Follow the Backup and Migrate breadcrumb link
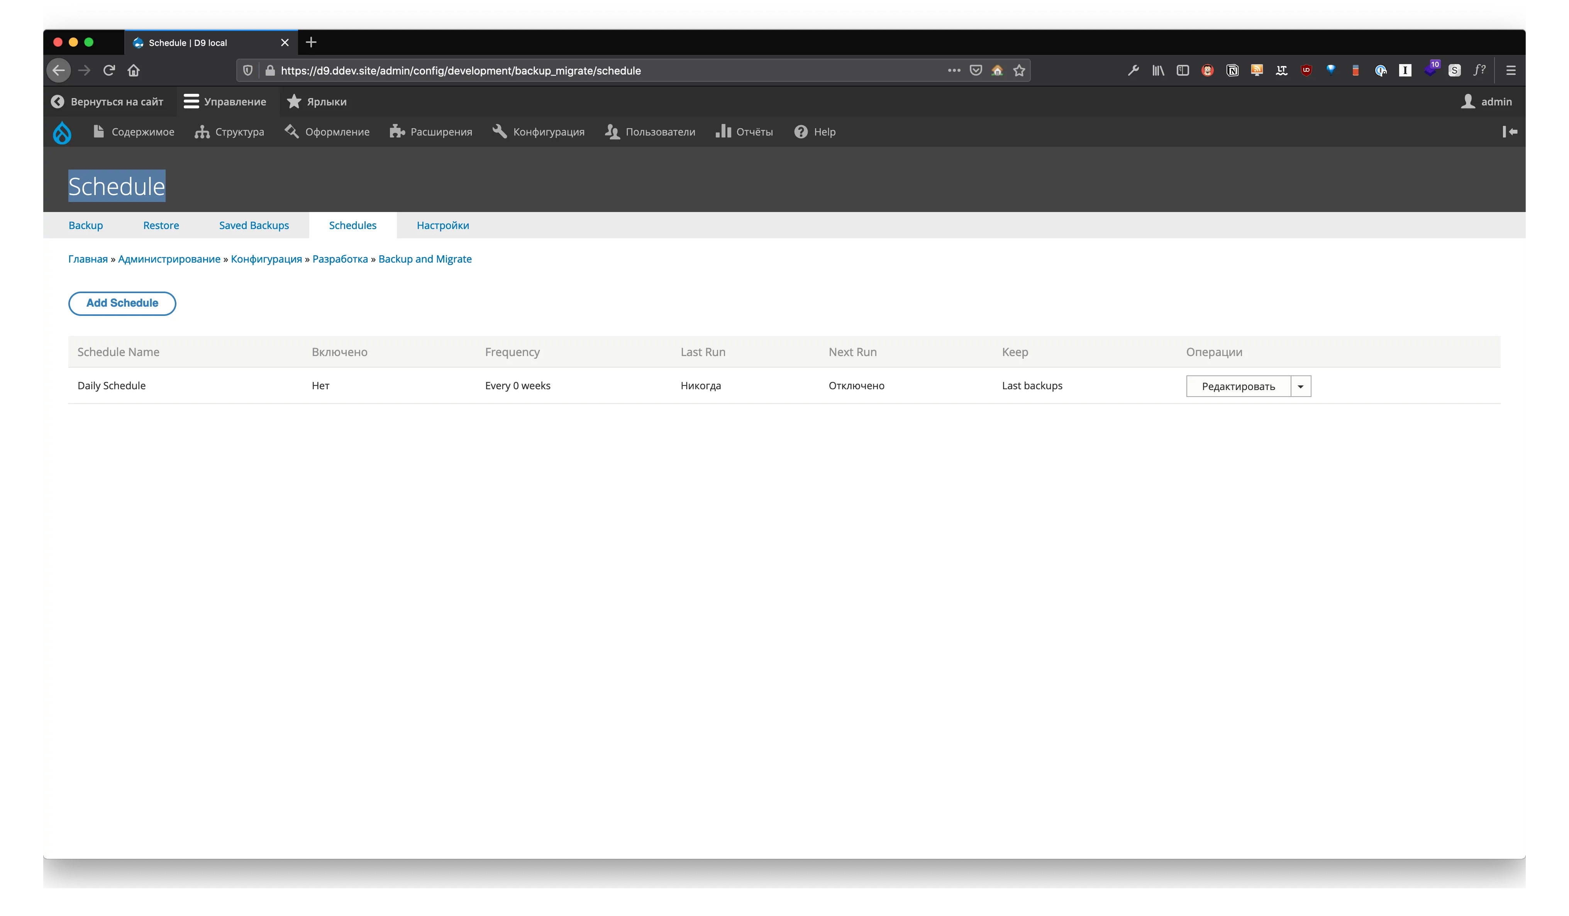The height and width of the screenshot is (916, 1569). click(x=425, y=258)
